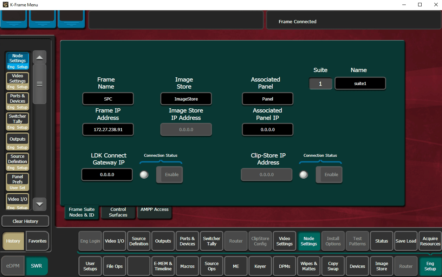This screenshot has width=442, height=277.
Task: Click the K-Frame Menu app icon
Action: (x=5, y=5)
